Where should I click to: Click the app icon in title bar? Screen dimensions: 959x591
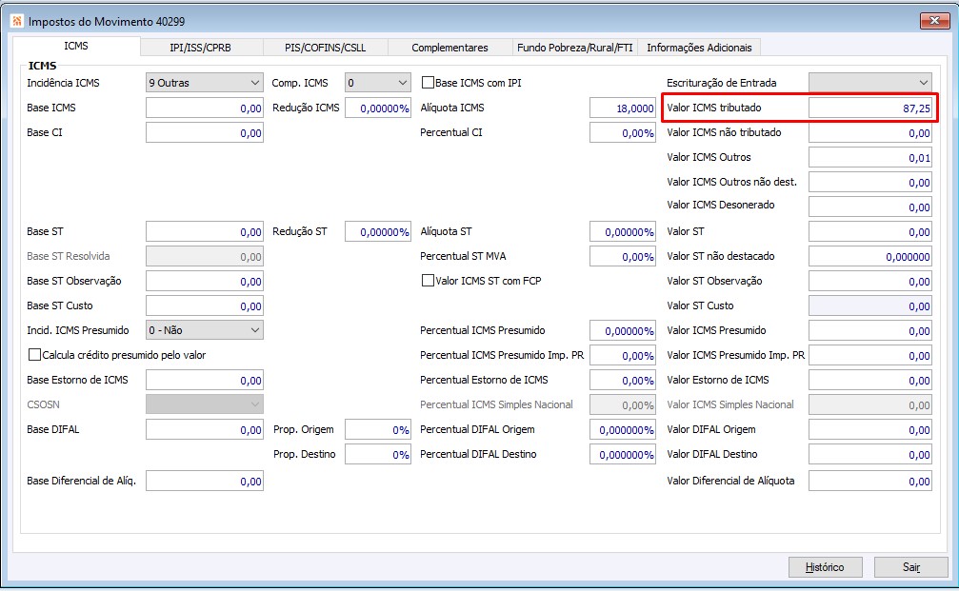(x=17, y=21)
